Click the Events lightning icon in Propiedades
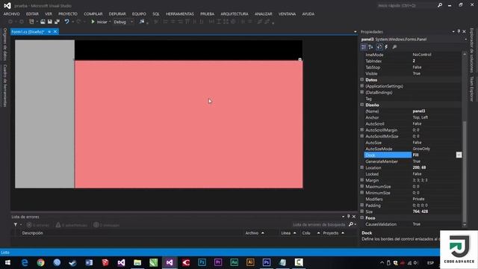 point(387,47)
